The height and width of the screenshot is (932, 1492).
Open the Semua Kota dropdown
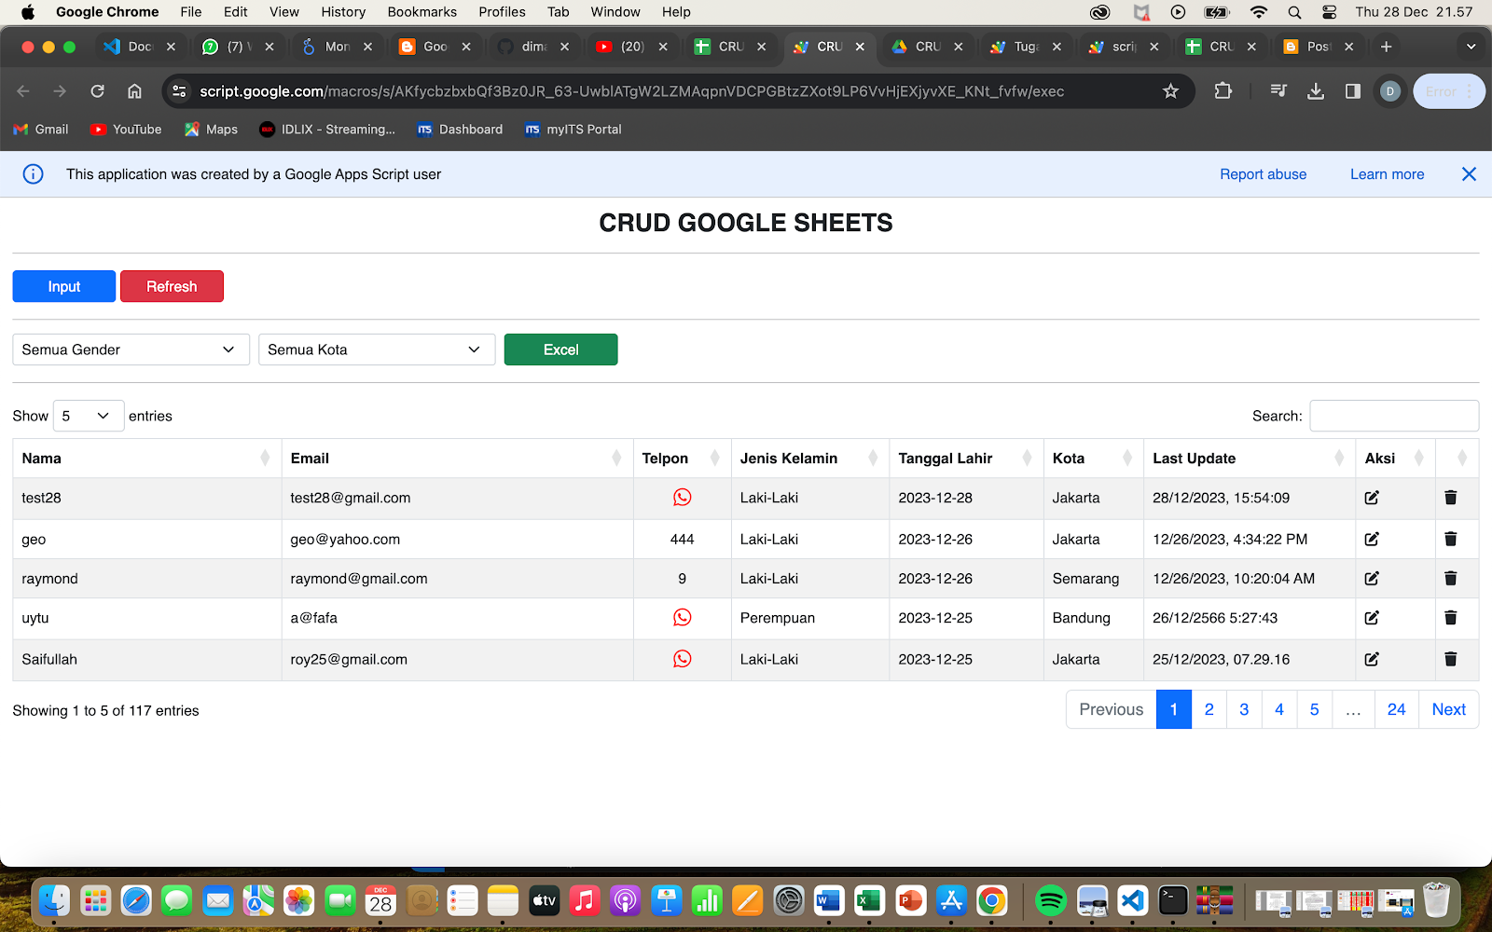click(377, 349)
